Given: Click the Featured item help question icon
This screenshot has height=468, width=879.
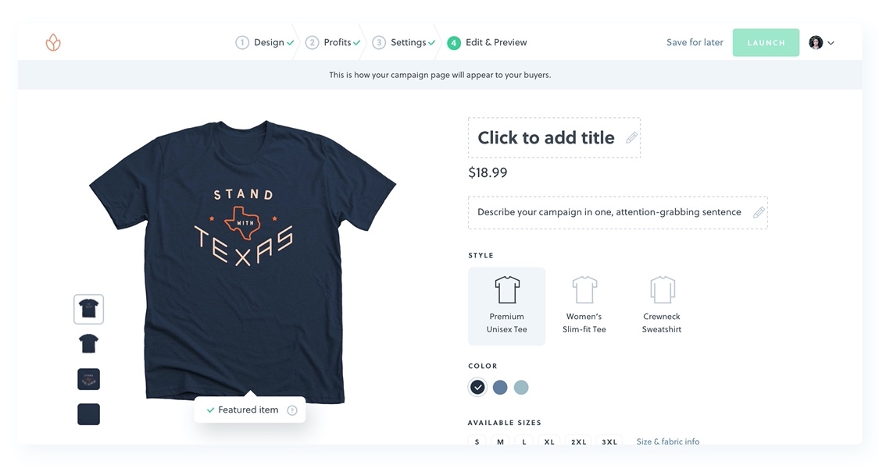Looking at the screenshot, I should click(x=292, y=410).
